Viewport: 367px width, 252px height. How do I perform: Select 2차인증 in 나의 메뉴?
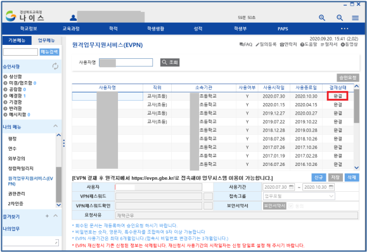pyautogui.click(x=15, y=204)
